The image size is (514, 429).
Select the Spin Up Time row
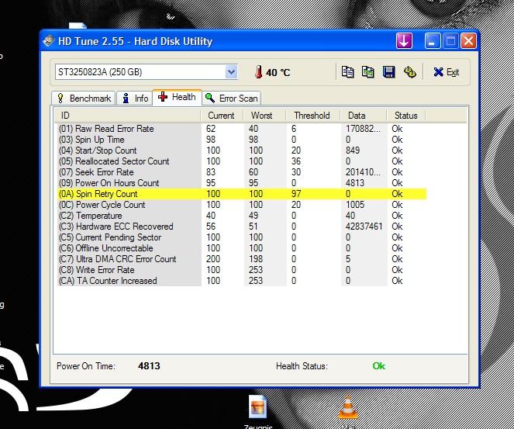[242, 140]
